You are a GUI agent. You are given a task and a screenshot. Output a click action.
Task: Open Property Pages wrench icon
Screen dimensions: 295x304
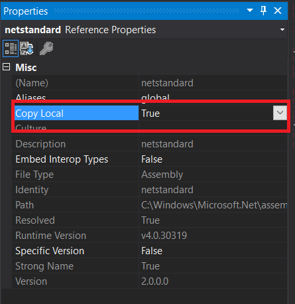coord(46,48)
